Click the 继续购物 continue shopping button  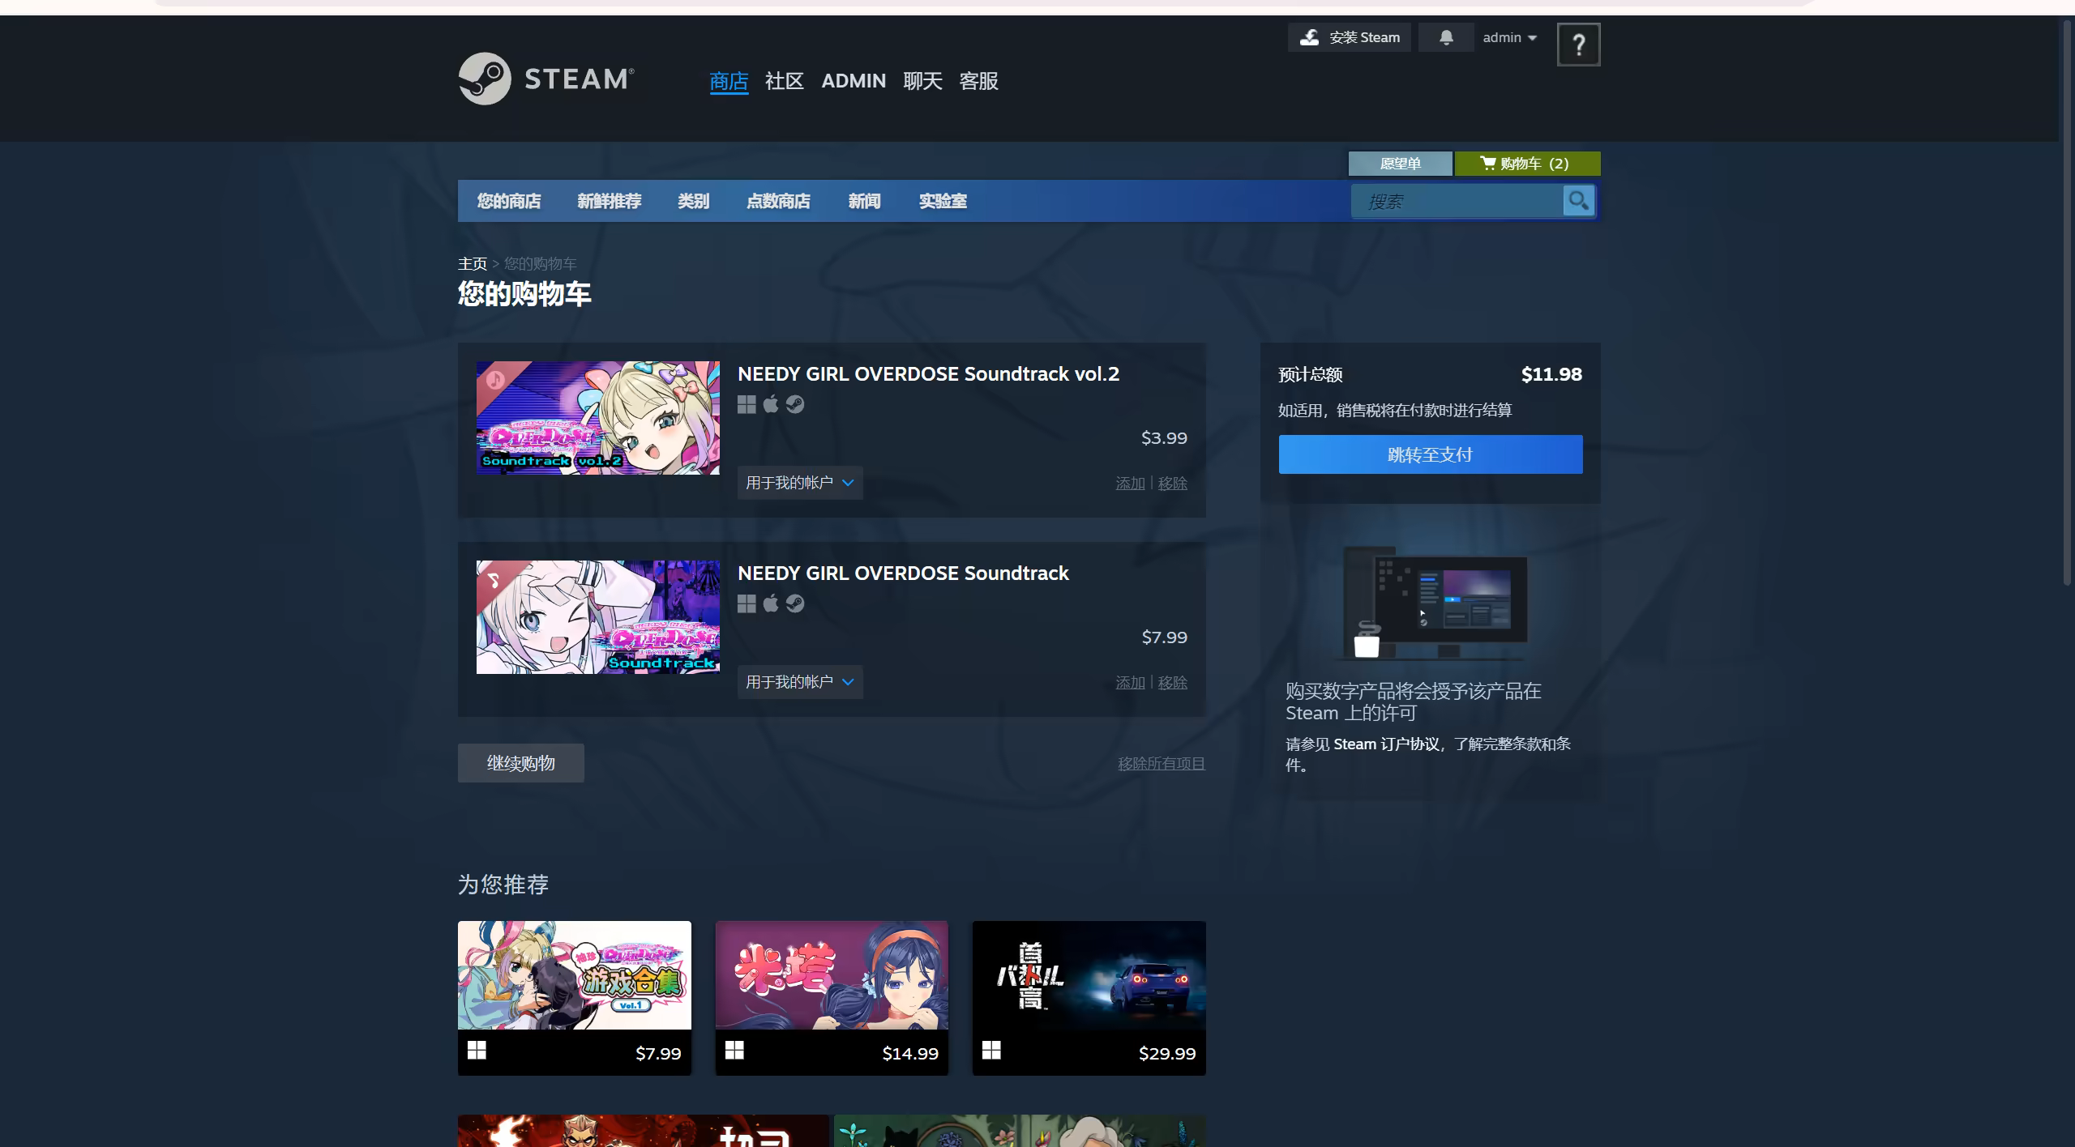pyautogui.click(x=520, y=763)
